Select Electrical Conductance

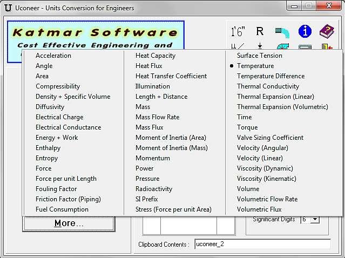click(69, 127)
